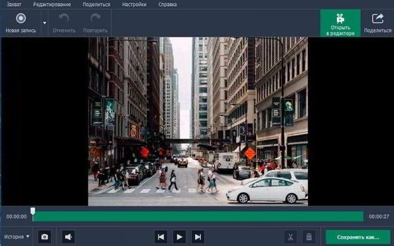Image resolution: width=394 pixels, height=246 pixels.
Task: Mute audio with the speaker icon
Action: point(68,237)
